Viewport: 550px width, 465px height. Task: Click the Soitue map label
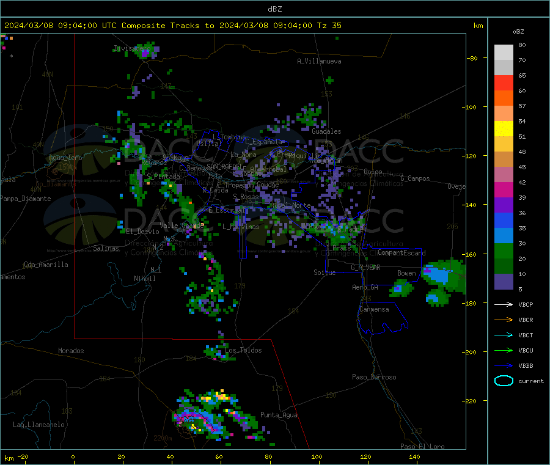coord(324,273)
